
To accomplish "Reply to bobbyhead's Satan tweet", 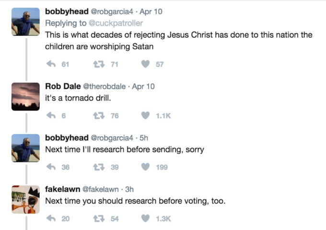I will point(51,64).
